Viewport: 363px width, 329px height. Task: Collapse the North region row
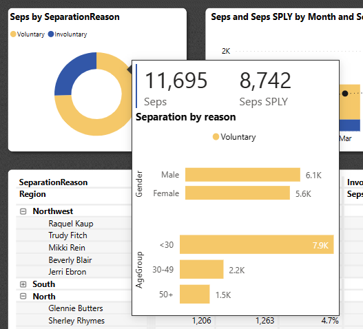tap(23, 297)
